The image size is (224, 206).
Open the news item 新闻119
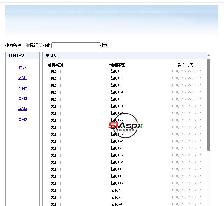(x=117, y=183)
